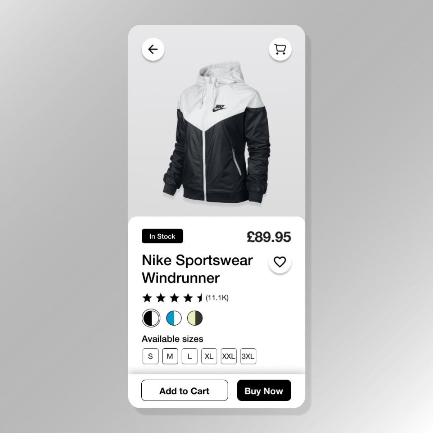The width and height of the screenshot is (433, 433).
Task: Pick the lime green and black swatch
Action: tap(195, 318)
